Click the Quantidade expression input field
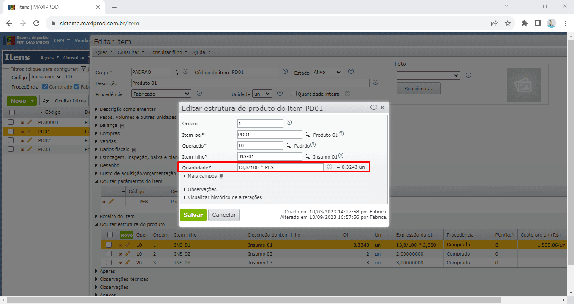 coord(280,167)
